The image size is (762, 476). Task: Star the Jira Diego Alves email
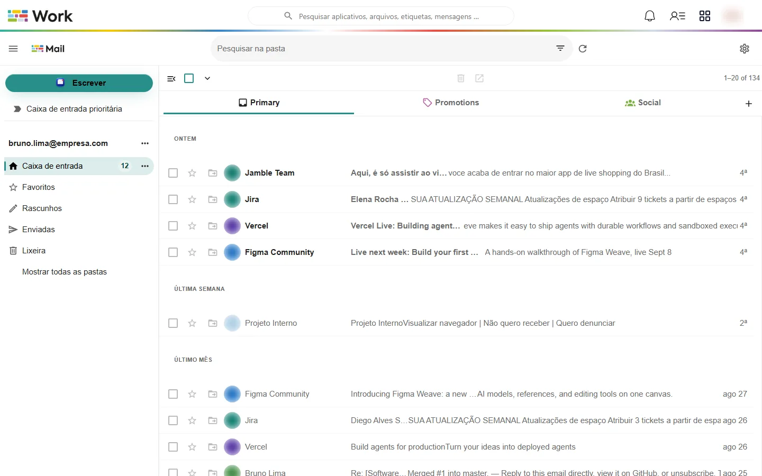192,420
